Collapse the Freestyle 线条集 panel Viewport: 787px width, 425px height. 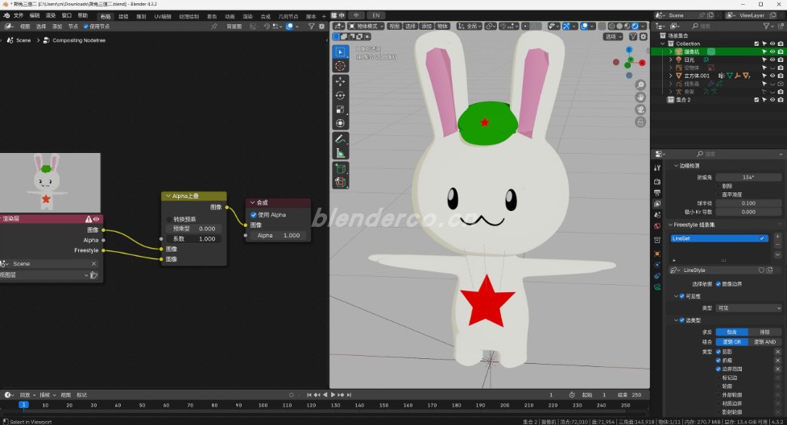[x=670, y=225]
